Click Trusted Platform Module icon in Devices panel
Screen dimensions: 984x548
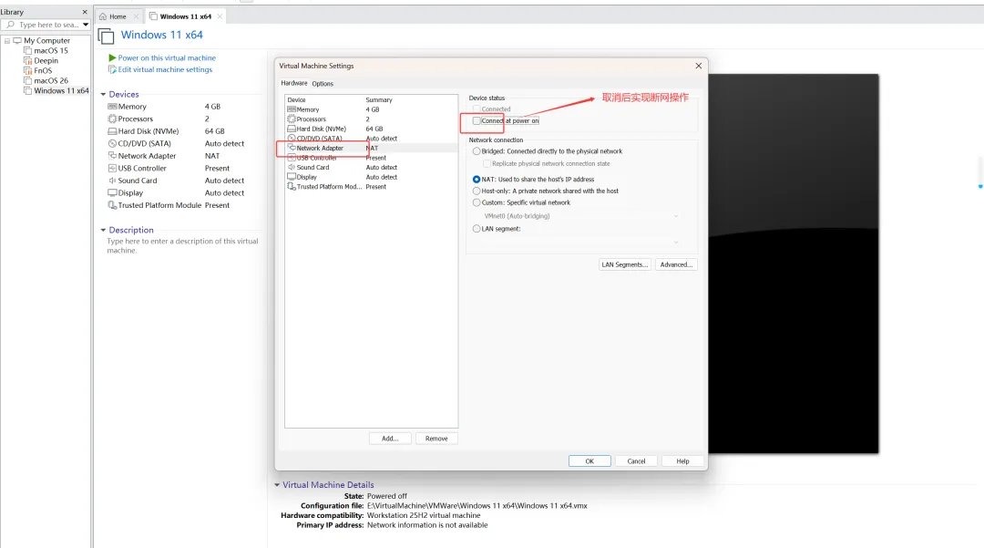point(112,205)
